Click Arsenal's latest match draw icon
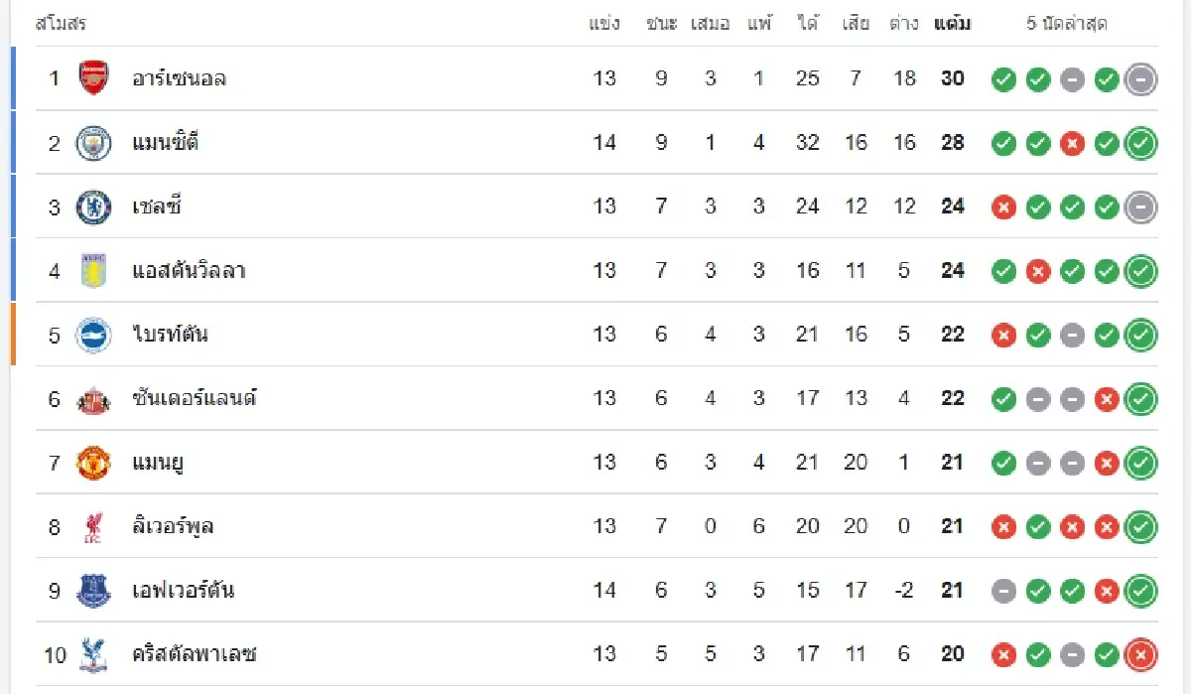Image resolution: width=1191 pixels, height=694 pixels. [1141, 79]
